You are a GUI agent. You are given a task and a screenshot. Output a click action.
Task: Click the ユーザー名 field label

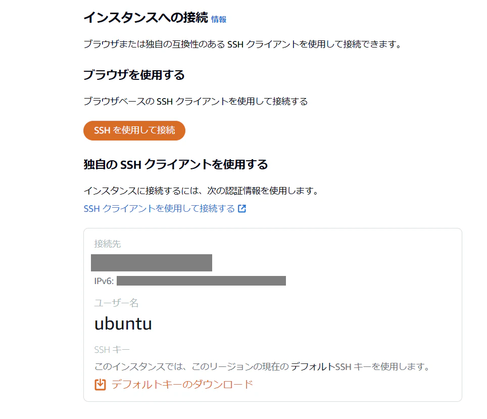click(x=116, y=303)
